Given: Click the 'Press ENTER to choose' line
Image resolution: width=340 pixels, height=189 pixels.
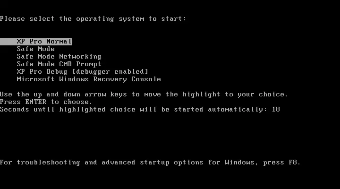Looking at the screenshot, I should [46, 102].
